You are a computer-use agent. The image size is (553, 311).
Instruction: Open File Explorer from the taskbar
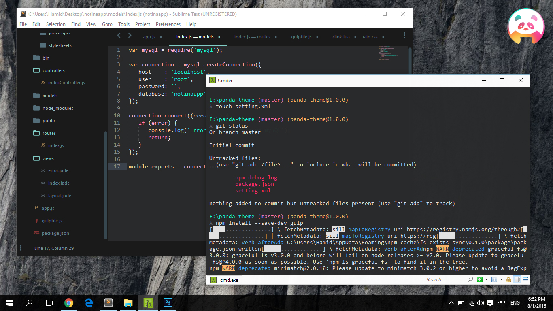pyautogui.click(x=128, y=302)
